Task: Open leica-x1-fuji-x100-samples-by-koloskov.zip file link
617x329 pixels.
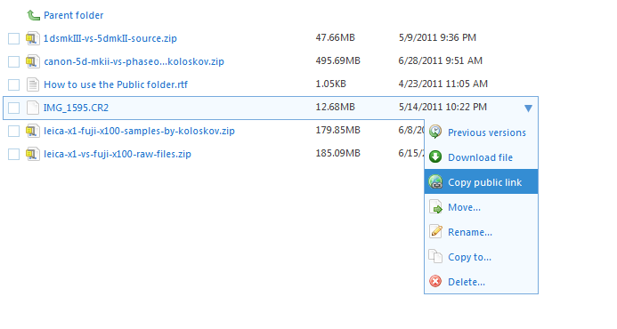Action: pos(139,131)
